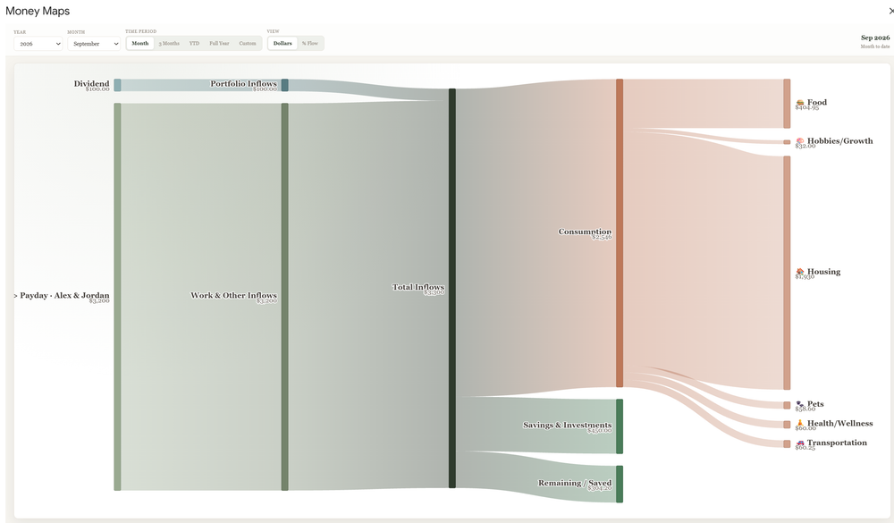Click the Health/Wellness label text
This screenshot has height=523, width=894.
click(x=839, y=423)
